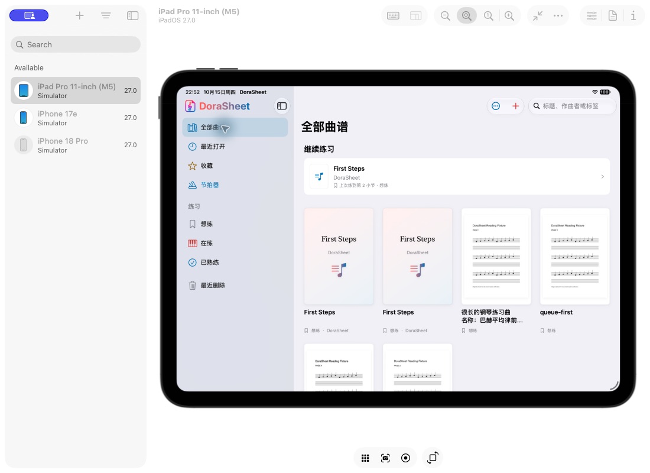Take a screenshot with camera icon

tap(385, 458)
